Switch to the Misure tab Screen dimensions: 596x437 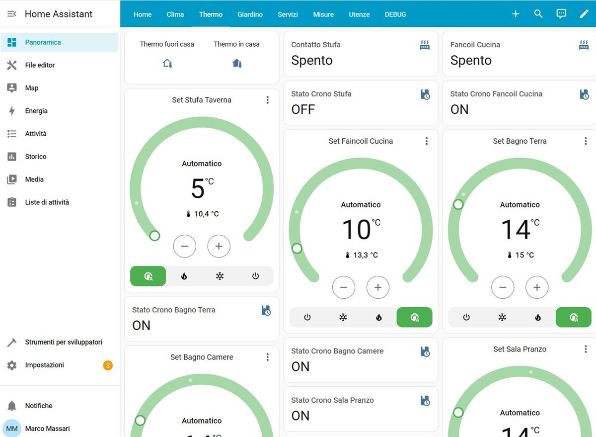[323, 14]
